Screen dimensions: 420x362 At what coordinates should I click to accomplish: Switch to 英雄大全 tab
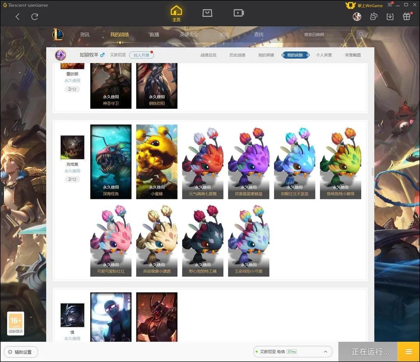pos(189,35)
